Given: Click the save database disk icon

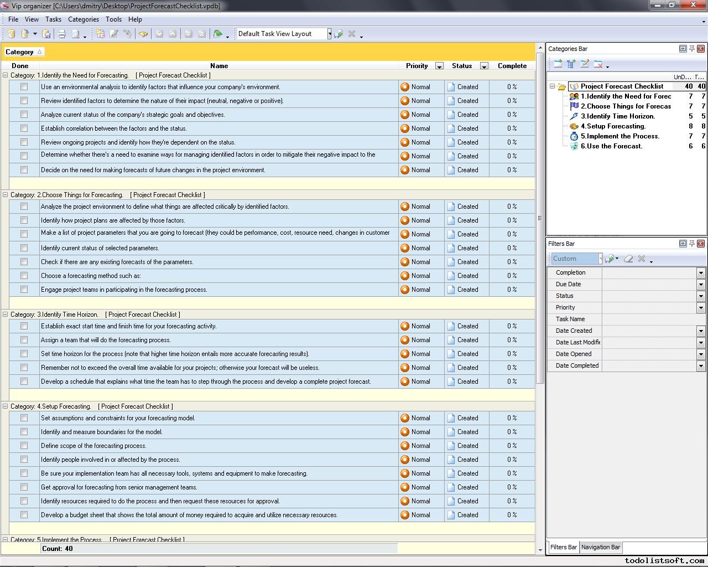Looking at the screenshot, I should coord(46,34).
